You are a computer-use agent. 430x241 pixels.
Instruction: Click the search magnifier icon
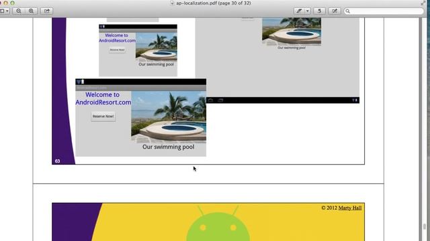coord(348,11)
